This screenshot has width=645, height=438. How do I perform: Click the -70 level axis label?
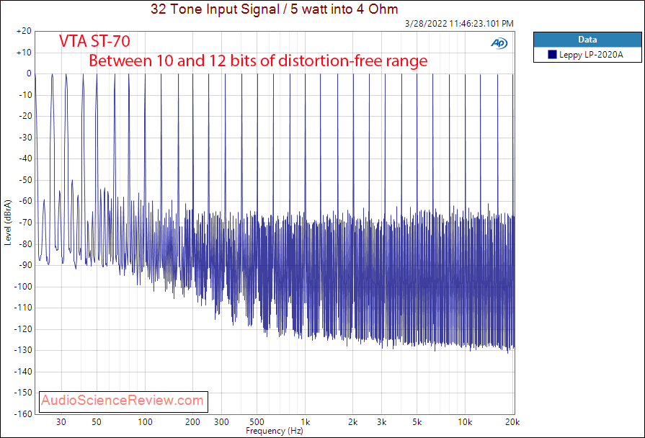(25, 223)
